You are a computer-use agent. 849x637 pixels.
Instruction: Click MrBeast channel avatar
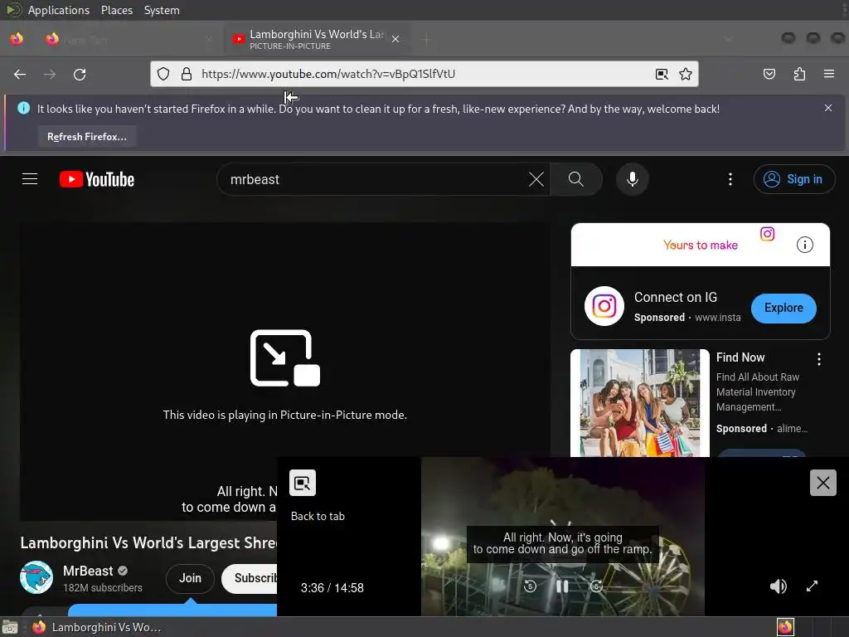point(36,577)
